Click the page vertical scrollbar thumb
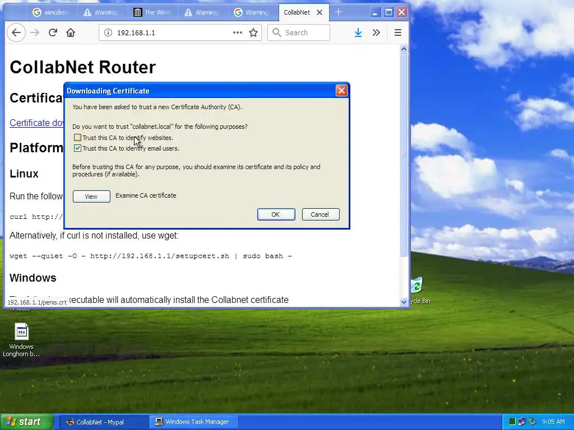 [404, 155]
